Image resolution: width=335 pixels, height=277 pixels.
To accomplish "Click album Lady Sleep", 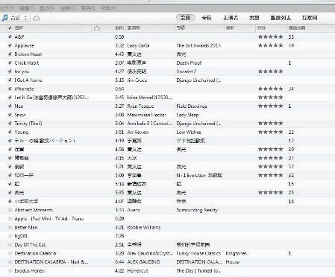I will click(187, 115).
